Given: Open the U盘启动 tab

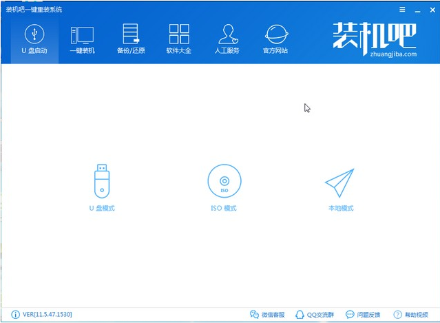Looking at the screenshot, I should click(34, 39).
